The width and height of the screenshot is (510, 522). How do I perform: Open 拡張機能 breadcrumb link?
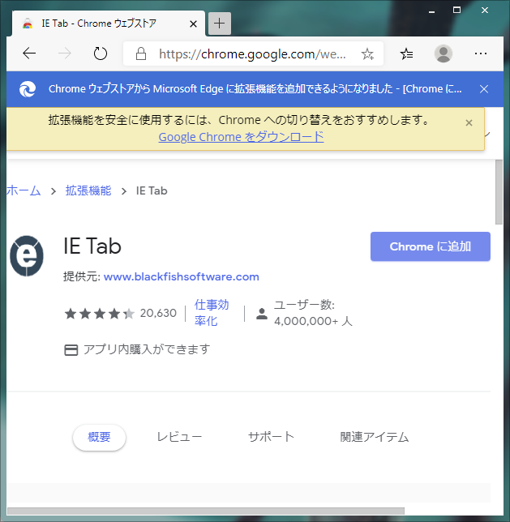click(x=88, y=190)
